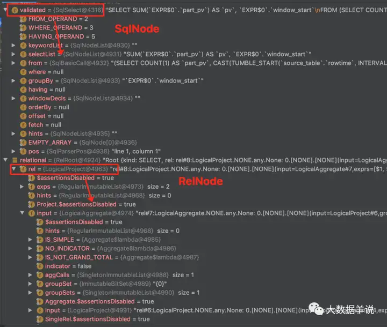Expand the groupBy node

[x=13, y=80]
